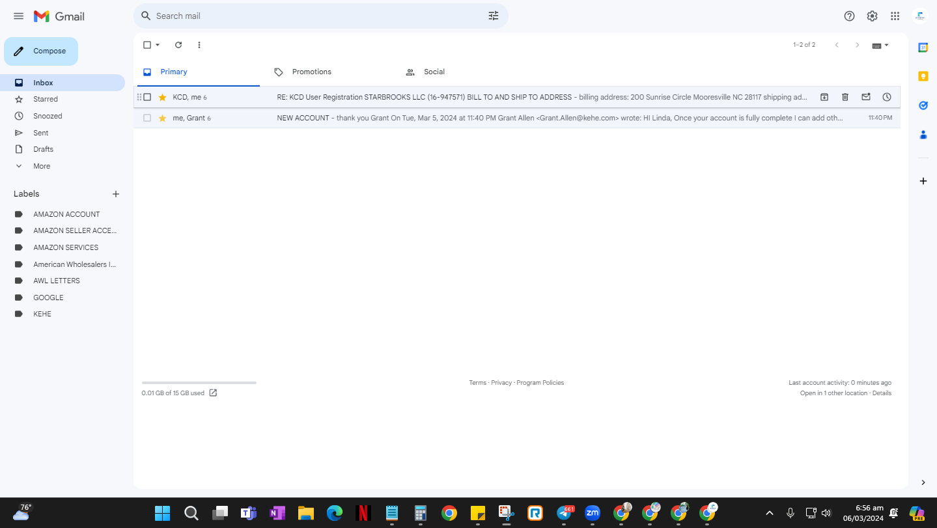Check the KCD email checkbox

coord(147,97)
